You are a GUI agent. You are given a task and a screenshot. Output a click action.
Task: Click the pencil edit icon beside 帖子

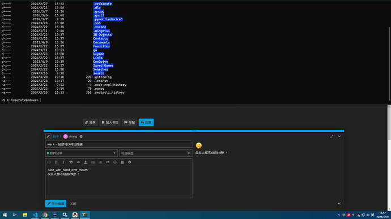pyautogui.click(x=48, y=137)
